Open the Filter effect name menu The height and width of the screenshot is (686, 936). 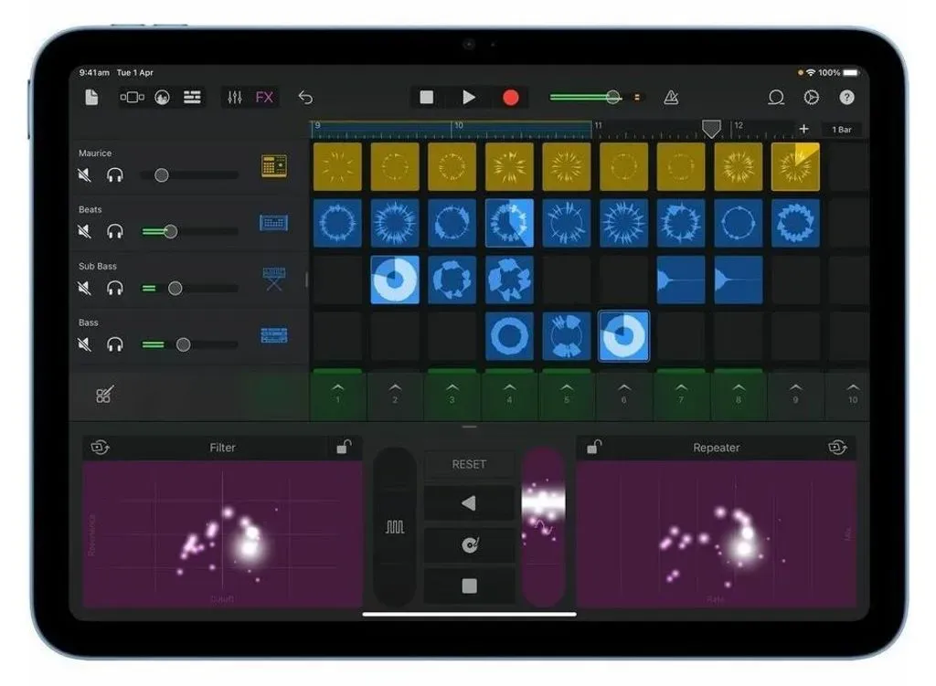[x=222, y=448]
